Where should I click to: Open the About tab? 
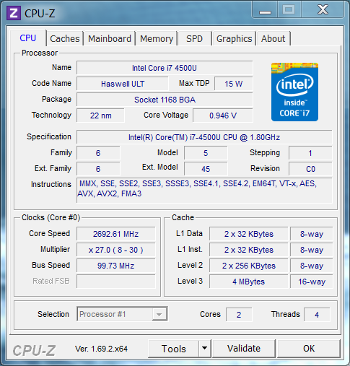point(274,38)
